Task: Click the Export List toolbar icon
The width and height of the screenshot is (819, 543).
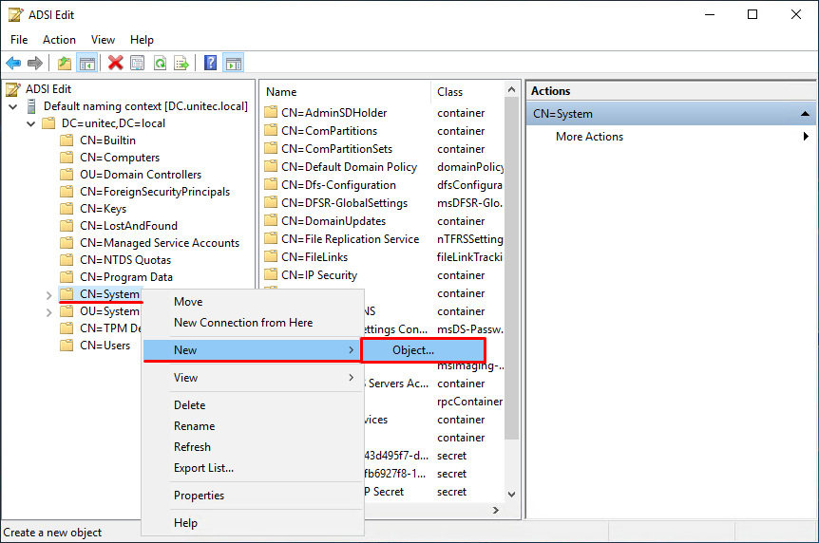Action: pyautogui.click(x=181, y=64)
